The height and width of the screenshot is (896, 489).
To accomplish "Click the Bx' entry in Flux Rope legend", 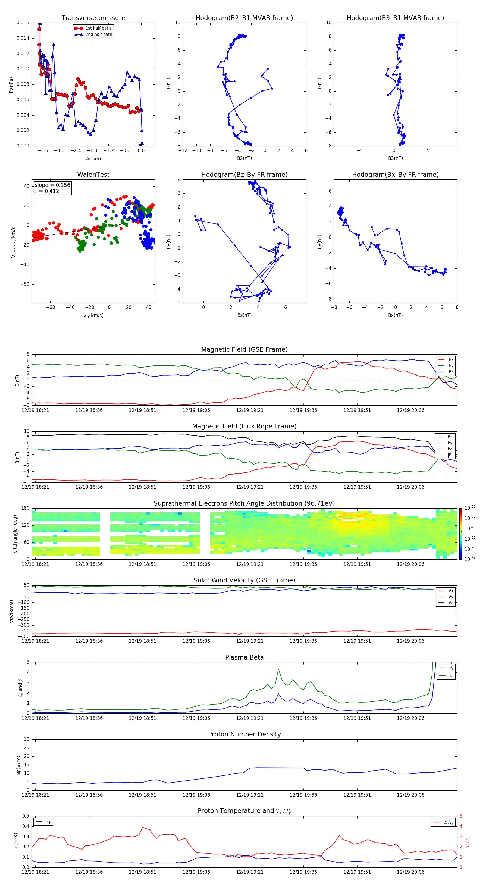I will [x=445, y=437].
